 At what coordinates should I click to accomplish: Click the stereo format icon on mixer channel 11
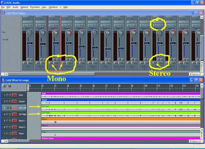pos(155,63)
